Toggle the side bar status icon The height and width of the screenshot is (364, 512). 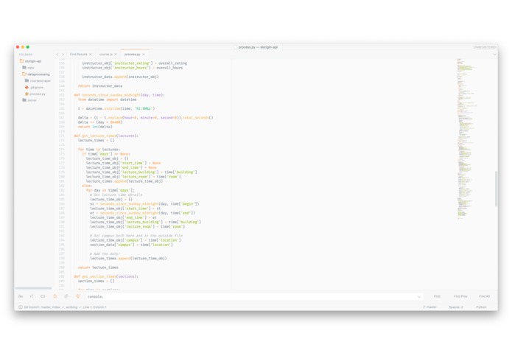pos(21,307)
